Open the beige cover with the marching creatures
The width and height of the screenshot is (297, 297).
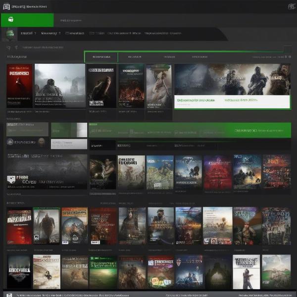[x=131, y=172]
